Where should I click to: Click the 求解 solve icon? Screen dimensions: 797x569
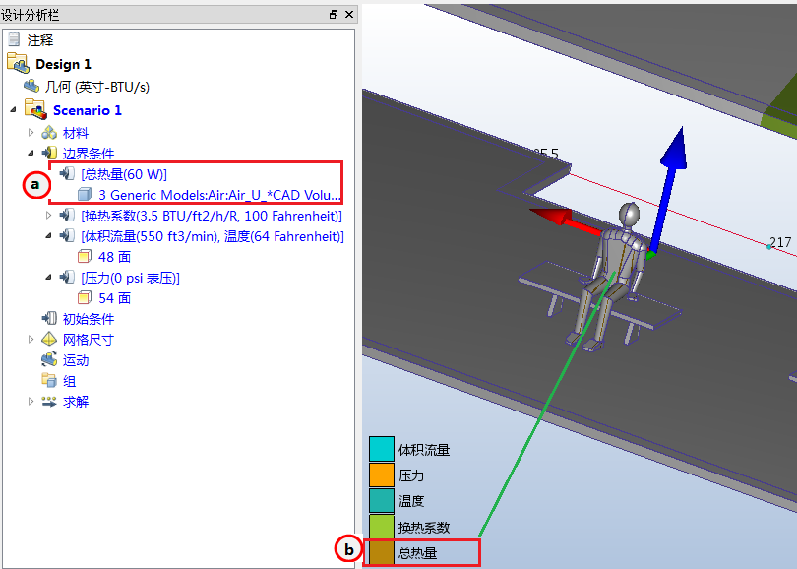coord(49,402)
